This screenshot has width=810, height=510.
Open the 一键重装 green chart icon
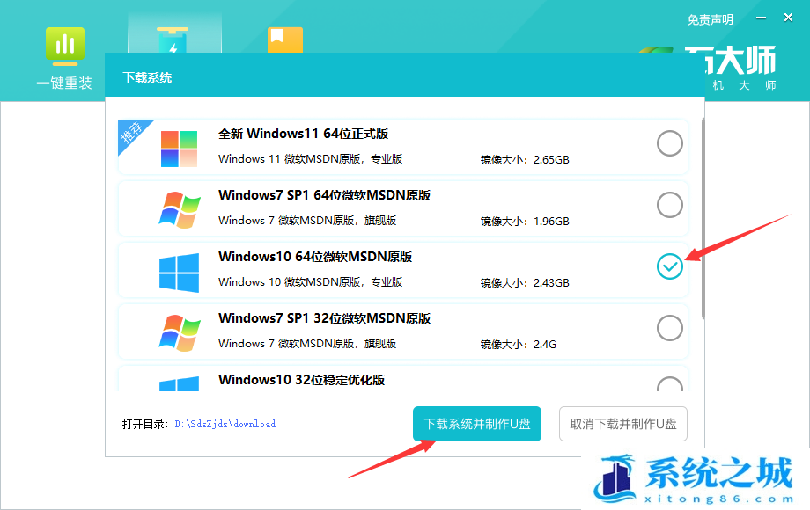click(64, 47)
